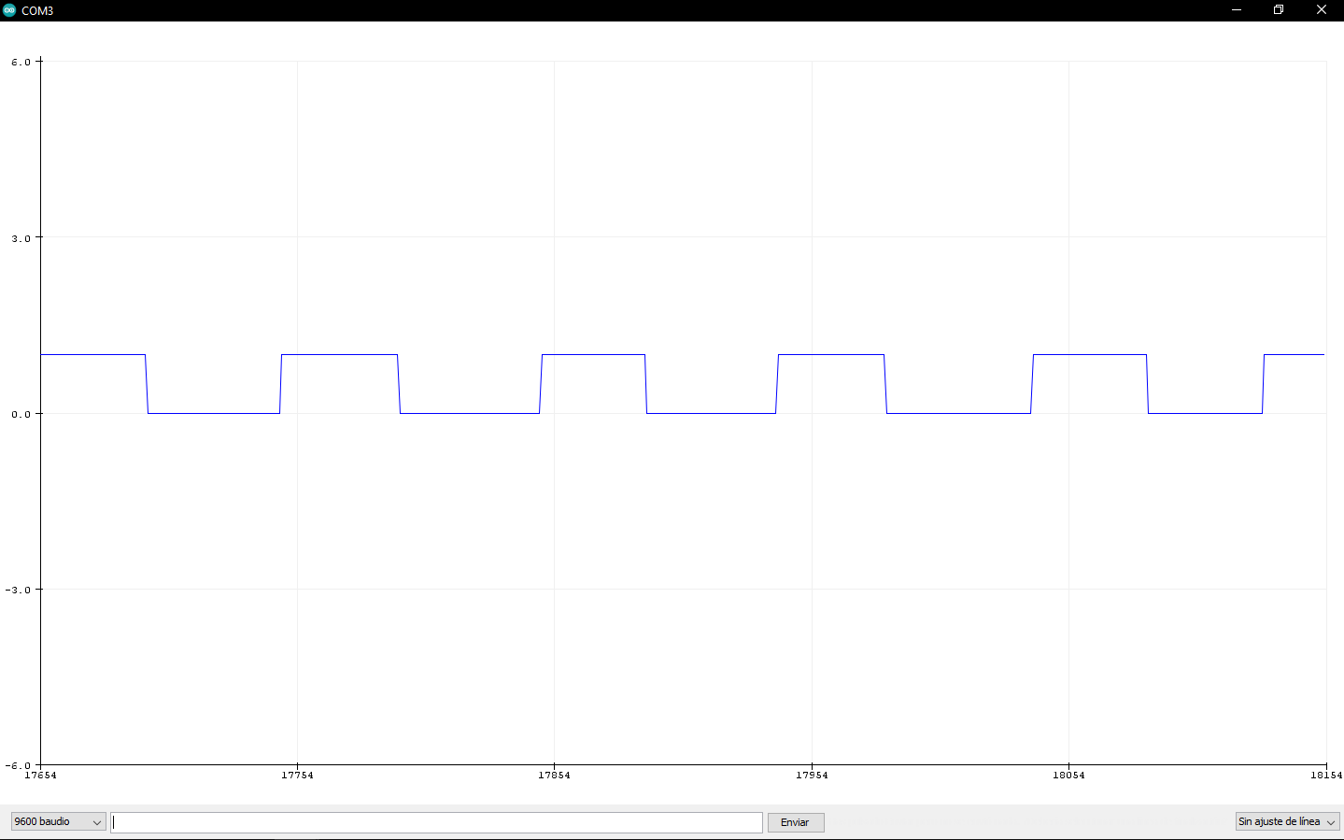Click the 18054 x-axis label
Image resolution: width=1344 pixels, height=840 pixels.
(x=1068, y=776)
